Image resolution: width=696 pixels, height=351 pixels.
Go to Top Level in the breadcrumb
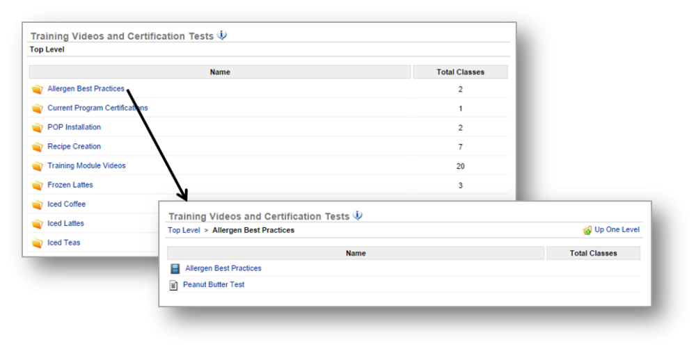point(184,230)
